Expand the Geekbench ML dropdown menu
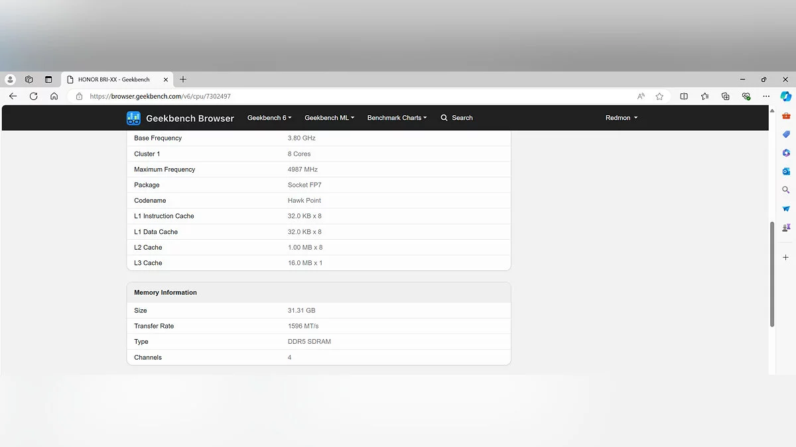This screenshot has height=447, width=796. pos(329,118)
